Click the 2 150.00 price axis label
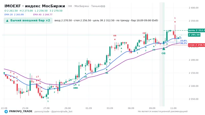Image resolution: width=205 pixels, height=115 pixels. click(x=193, y=73)
